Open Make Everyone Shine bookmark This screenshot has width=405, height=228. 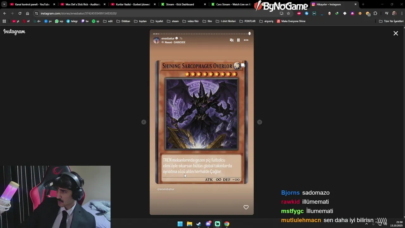point(291,21)
